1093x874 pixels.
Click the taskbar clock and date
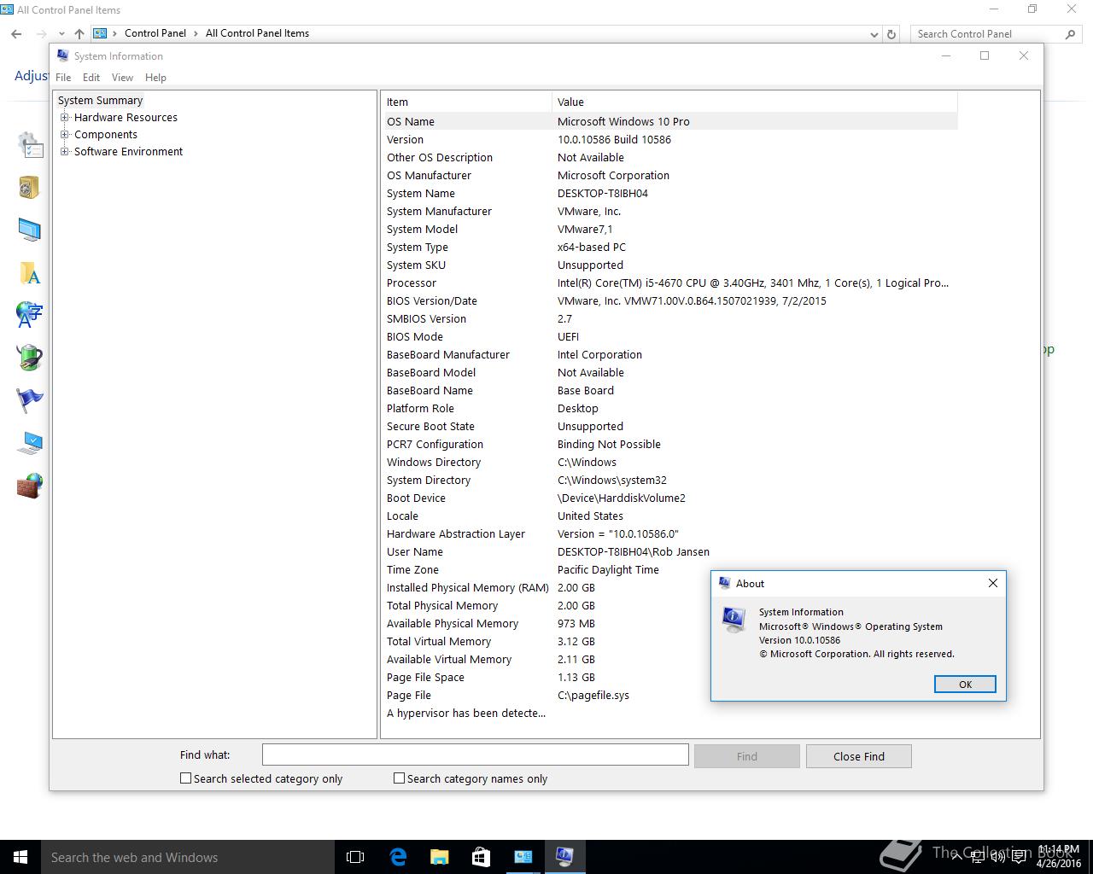(x=1059, y=857)
